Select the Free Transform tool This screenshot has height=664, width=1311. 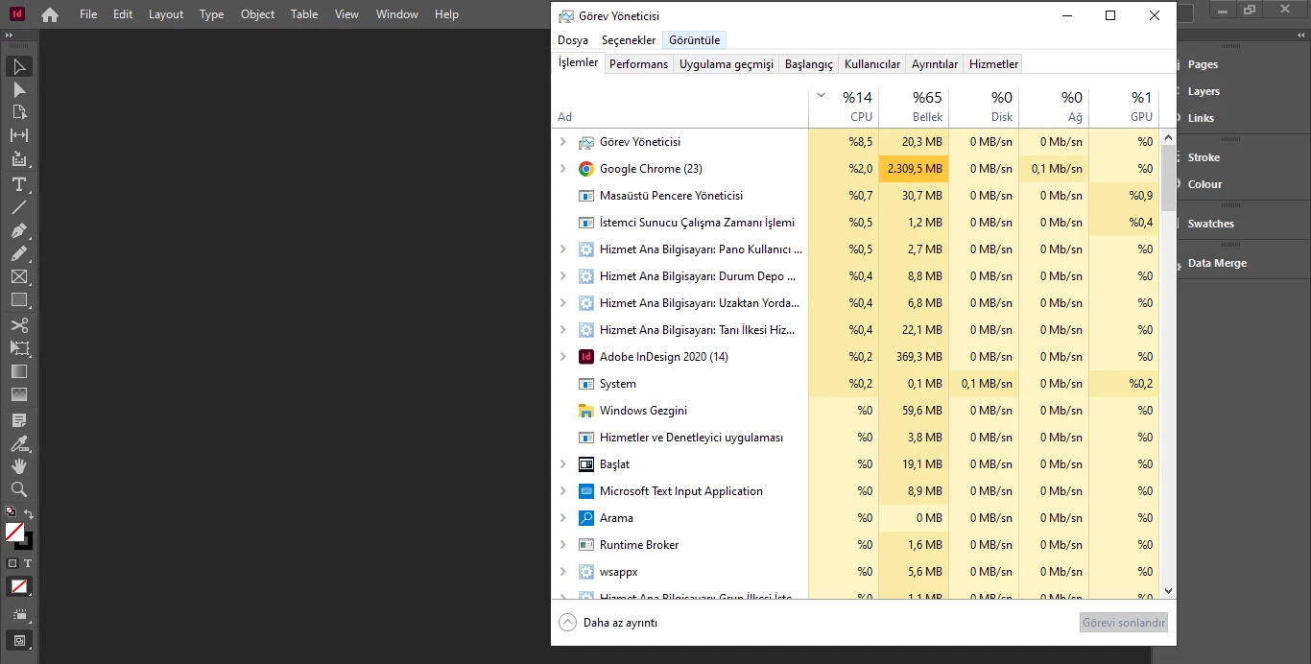point(19,348)
